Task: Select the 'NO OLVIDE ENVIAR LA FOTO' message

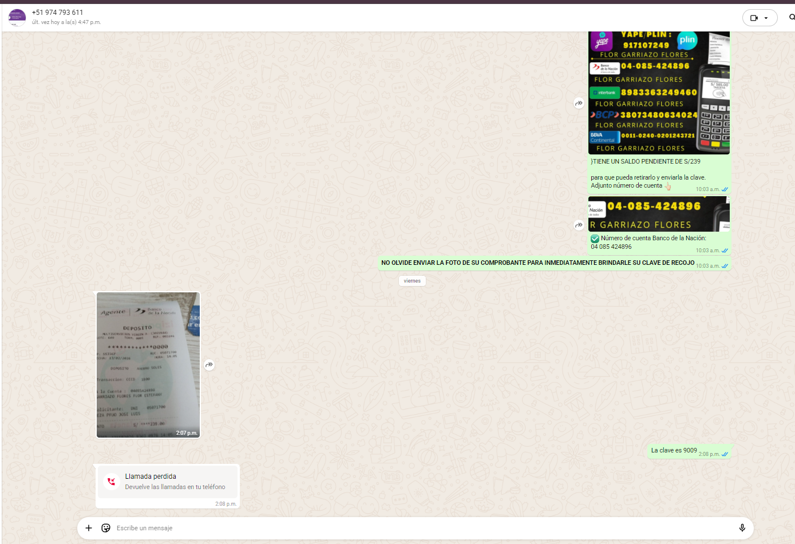Action: click(537, 263)
